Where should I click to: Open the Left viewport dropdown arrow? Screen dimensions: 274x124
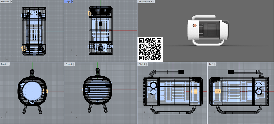point(215,64)
